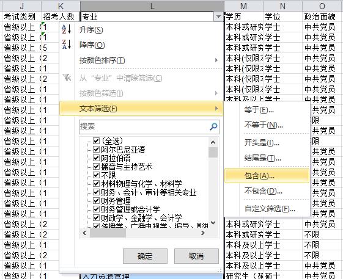Click the horizontal scroll right arrow

[203, 233]
